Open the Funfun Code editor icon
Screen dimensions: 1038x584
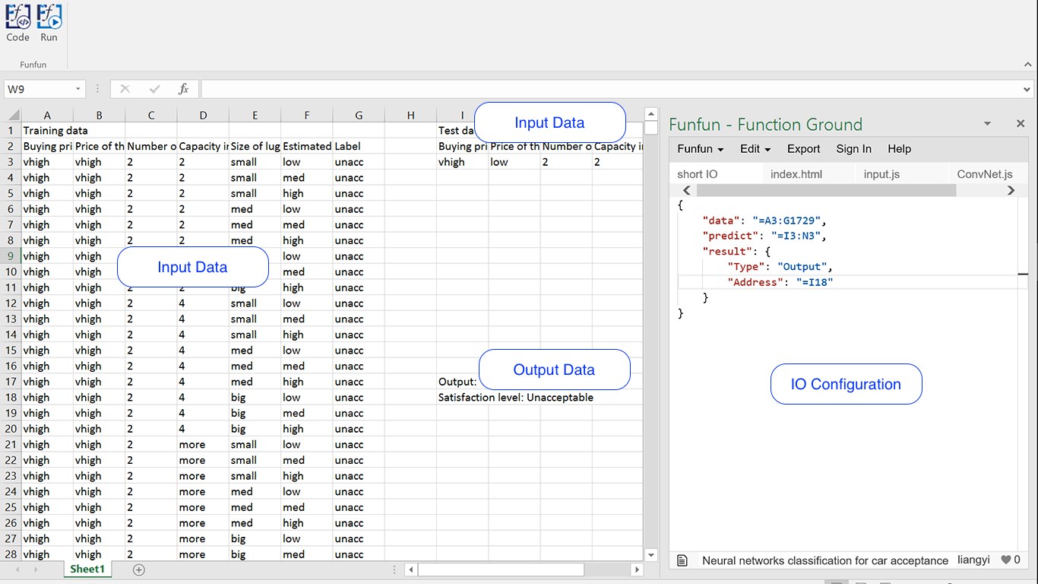click(17, 17)
